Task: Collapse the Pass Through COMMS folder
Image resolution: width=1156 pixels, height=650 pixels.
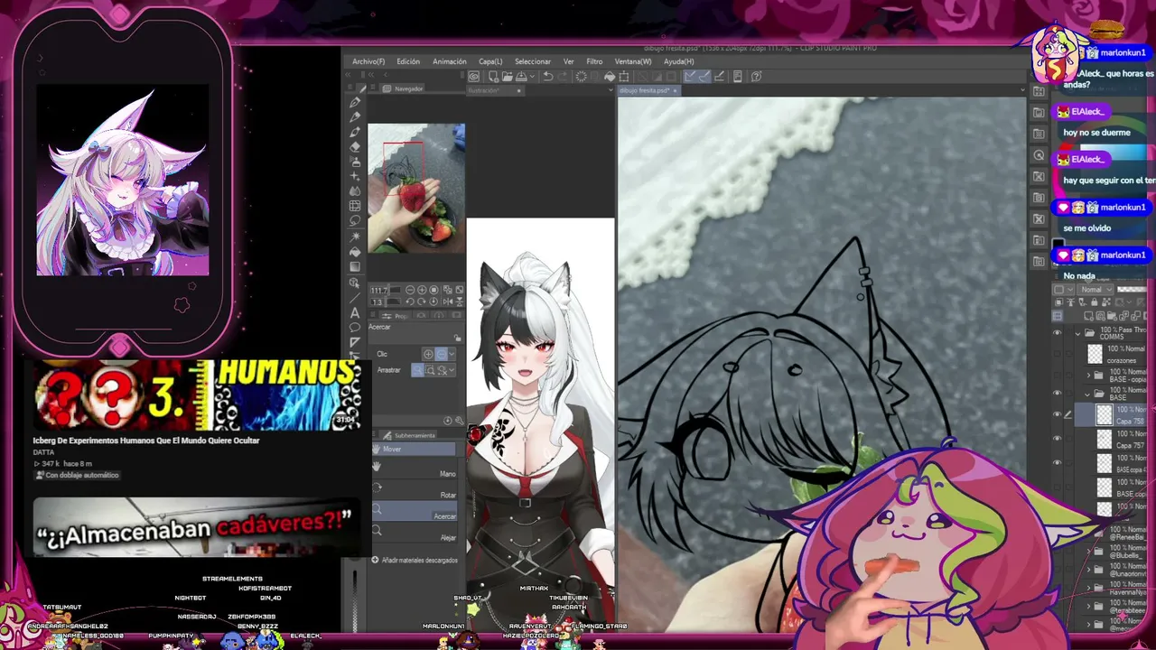Action: pos(1077,333)
